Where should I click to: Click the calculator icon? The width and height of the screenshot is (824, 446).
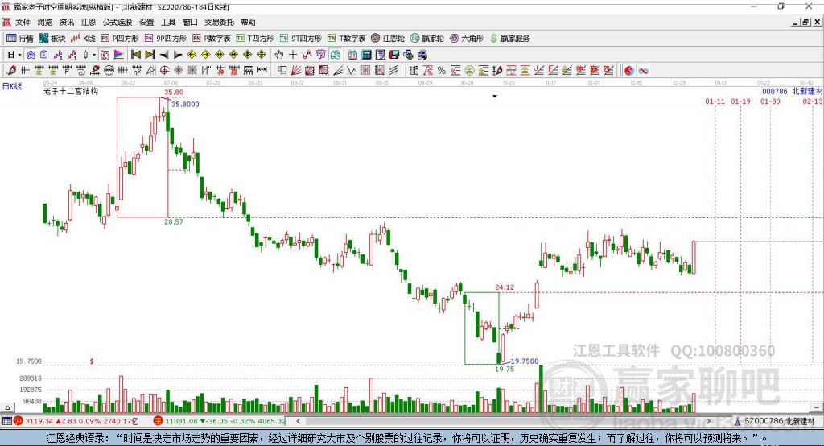tap(366, 55)
